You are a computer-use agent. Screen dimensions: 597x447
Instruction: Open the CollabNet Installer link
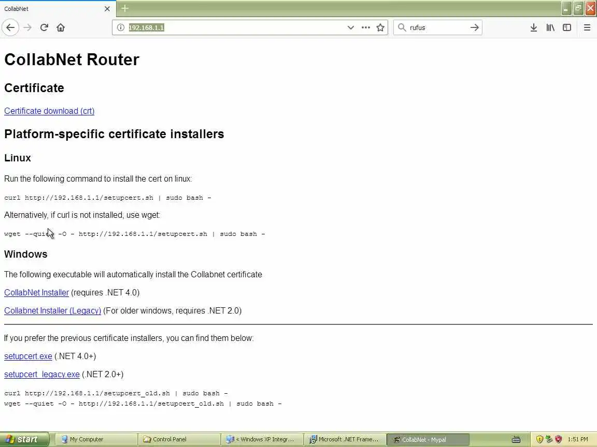click(37, 293)
